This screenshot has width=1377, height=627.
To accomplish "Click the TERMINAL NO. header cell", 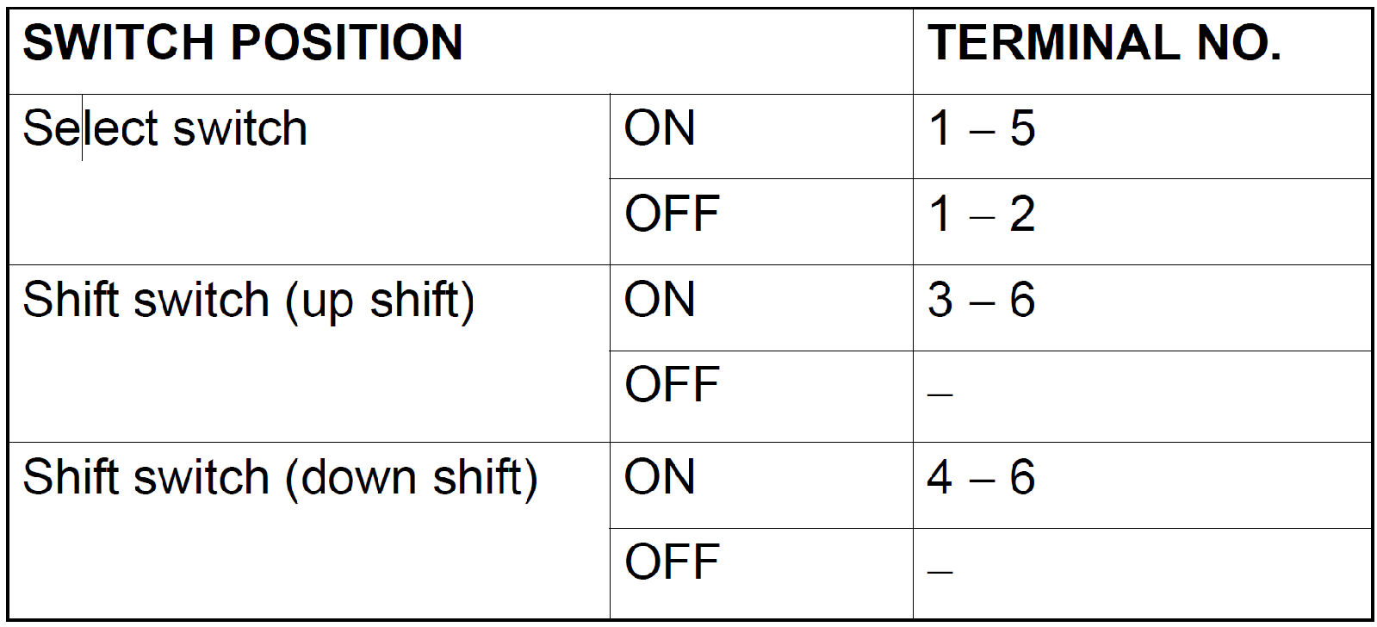I will [1142, 50].
